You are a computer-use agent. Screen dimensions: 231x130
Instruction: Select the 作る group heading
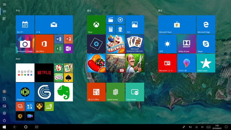pyautogui.click(x=18, y=11)
